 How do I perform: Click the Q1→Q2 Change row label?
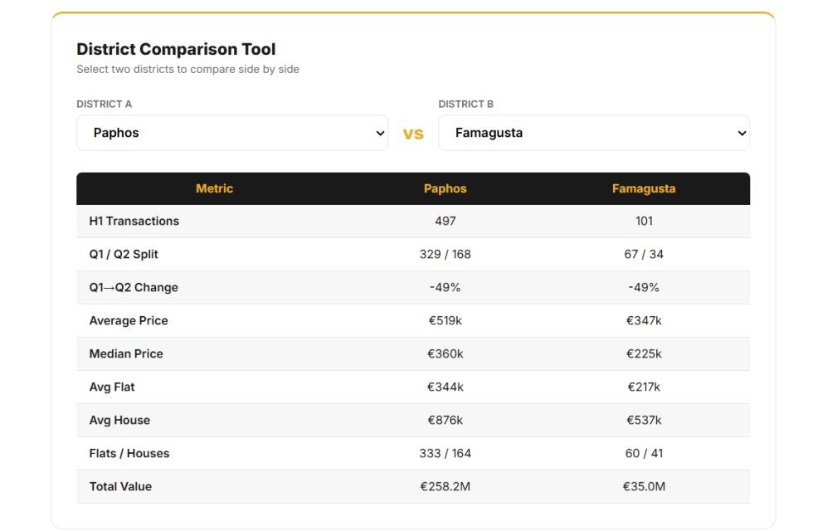point(134,287)
